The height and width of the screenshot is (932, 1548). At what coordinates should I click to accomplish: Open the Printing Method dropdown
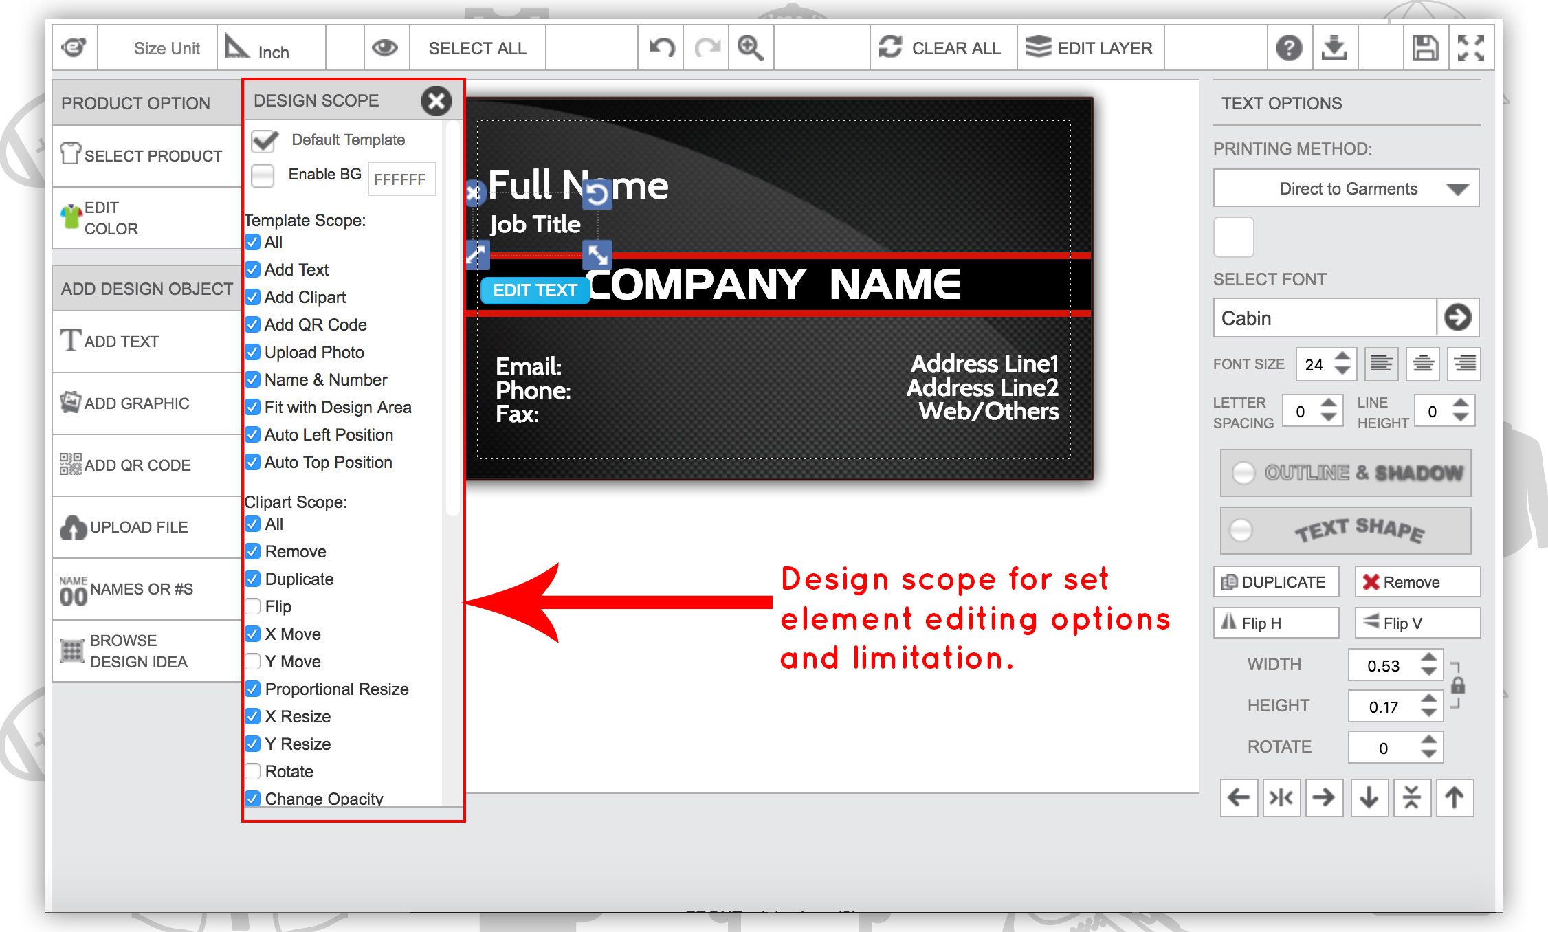point(1346,188)
